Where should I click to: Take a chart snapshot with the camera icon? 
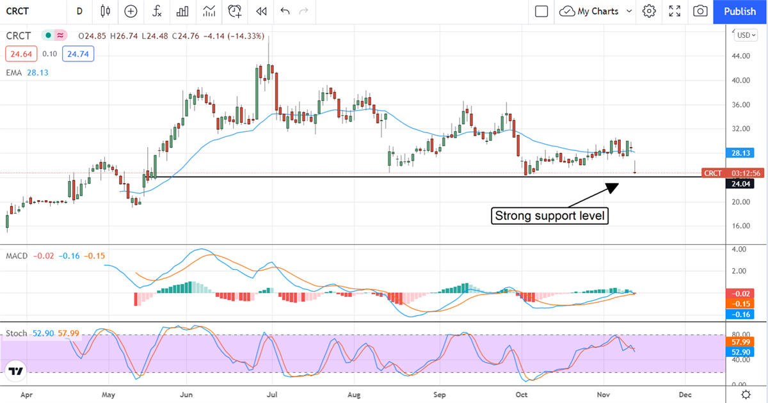tap(701, 12)
